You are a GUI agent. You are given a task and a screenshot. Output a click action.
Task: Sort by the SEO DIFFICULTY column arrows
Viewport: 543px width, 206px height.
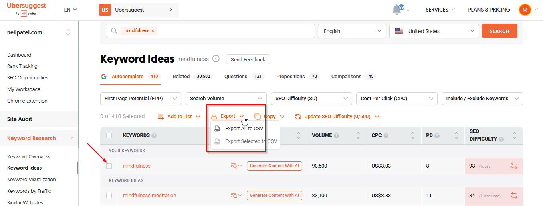tap(515, 135)
